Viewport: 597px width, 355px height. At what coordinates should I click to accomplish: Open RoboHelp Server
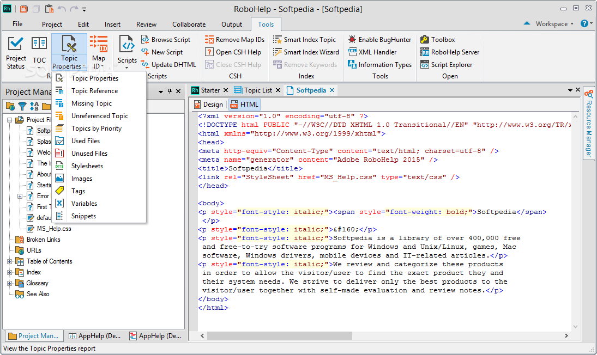(450, 52)
